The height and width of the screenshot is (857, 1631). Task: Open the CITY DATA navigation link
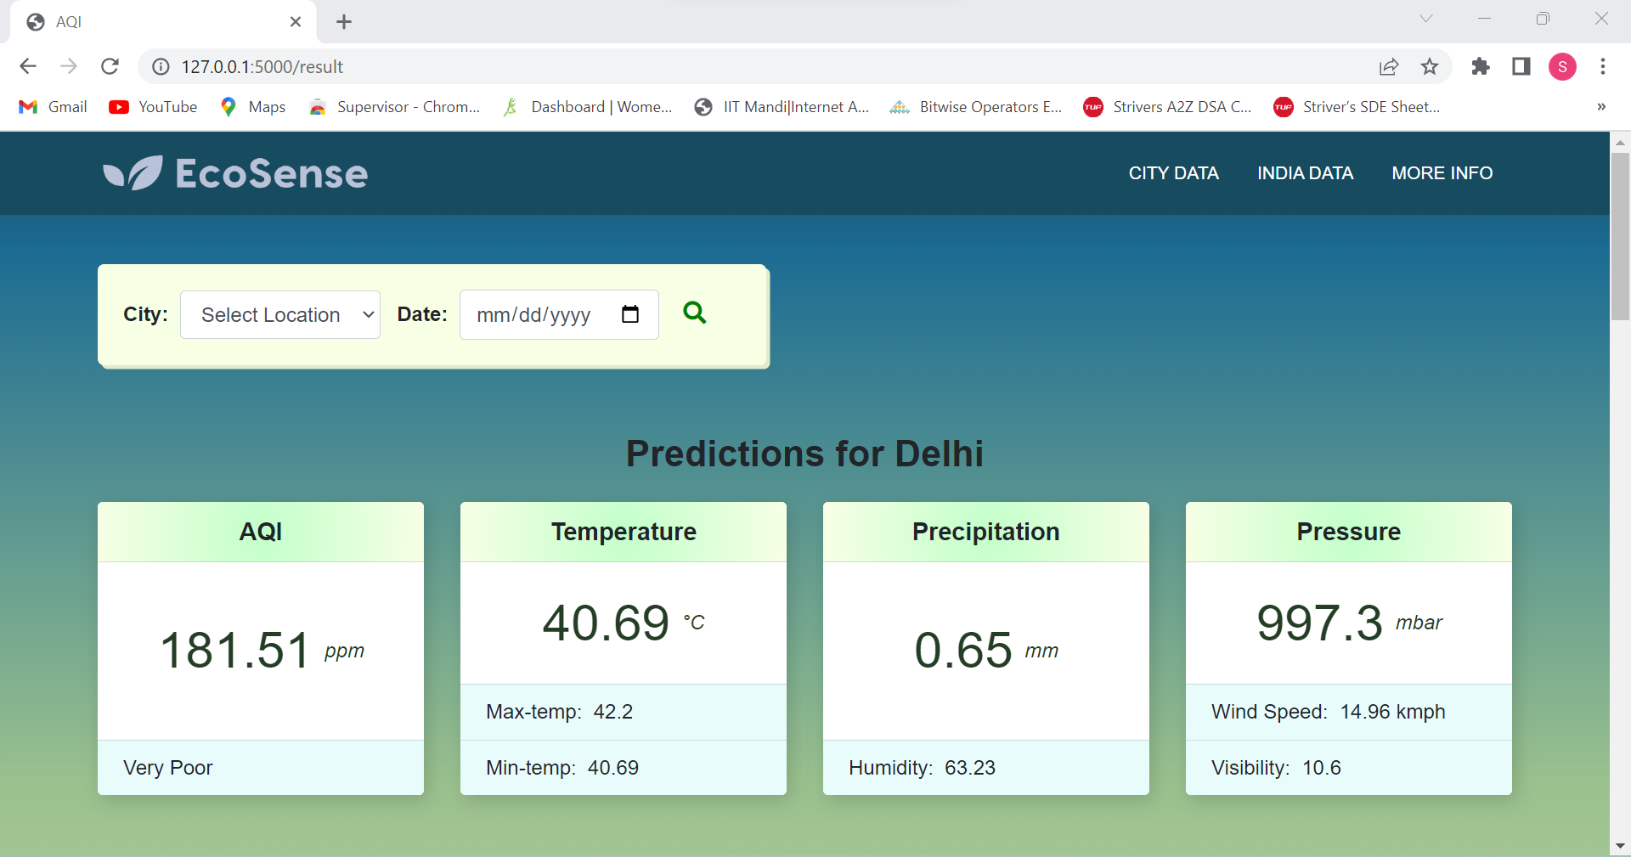[1174, 172]
